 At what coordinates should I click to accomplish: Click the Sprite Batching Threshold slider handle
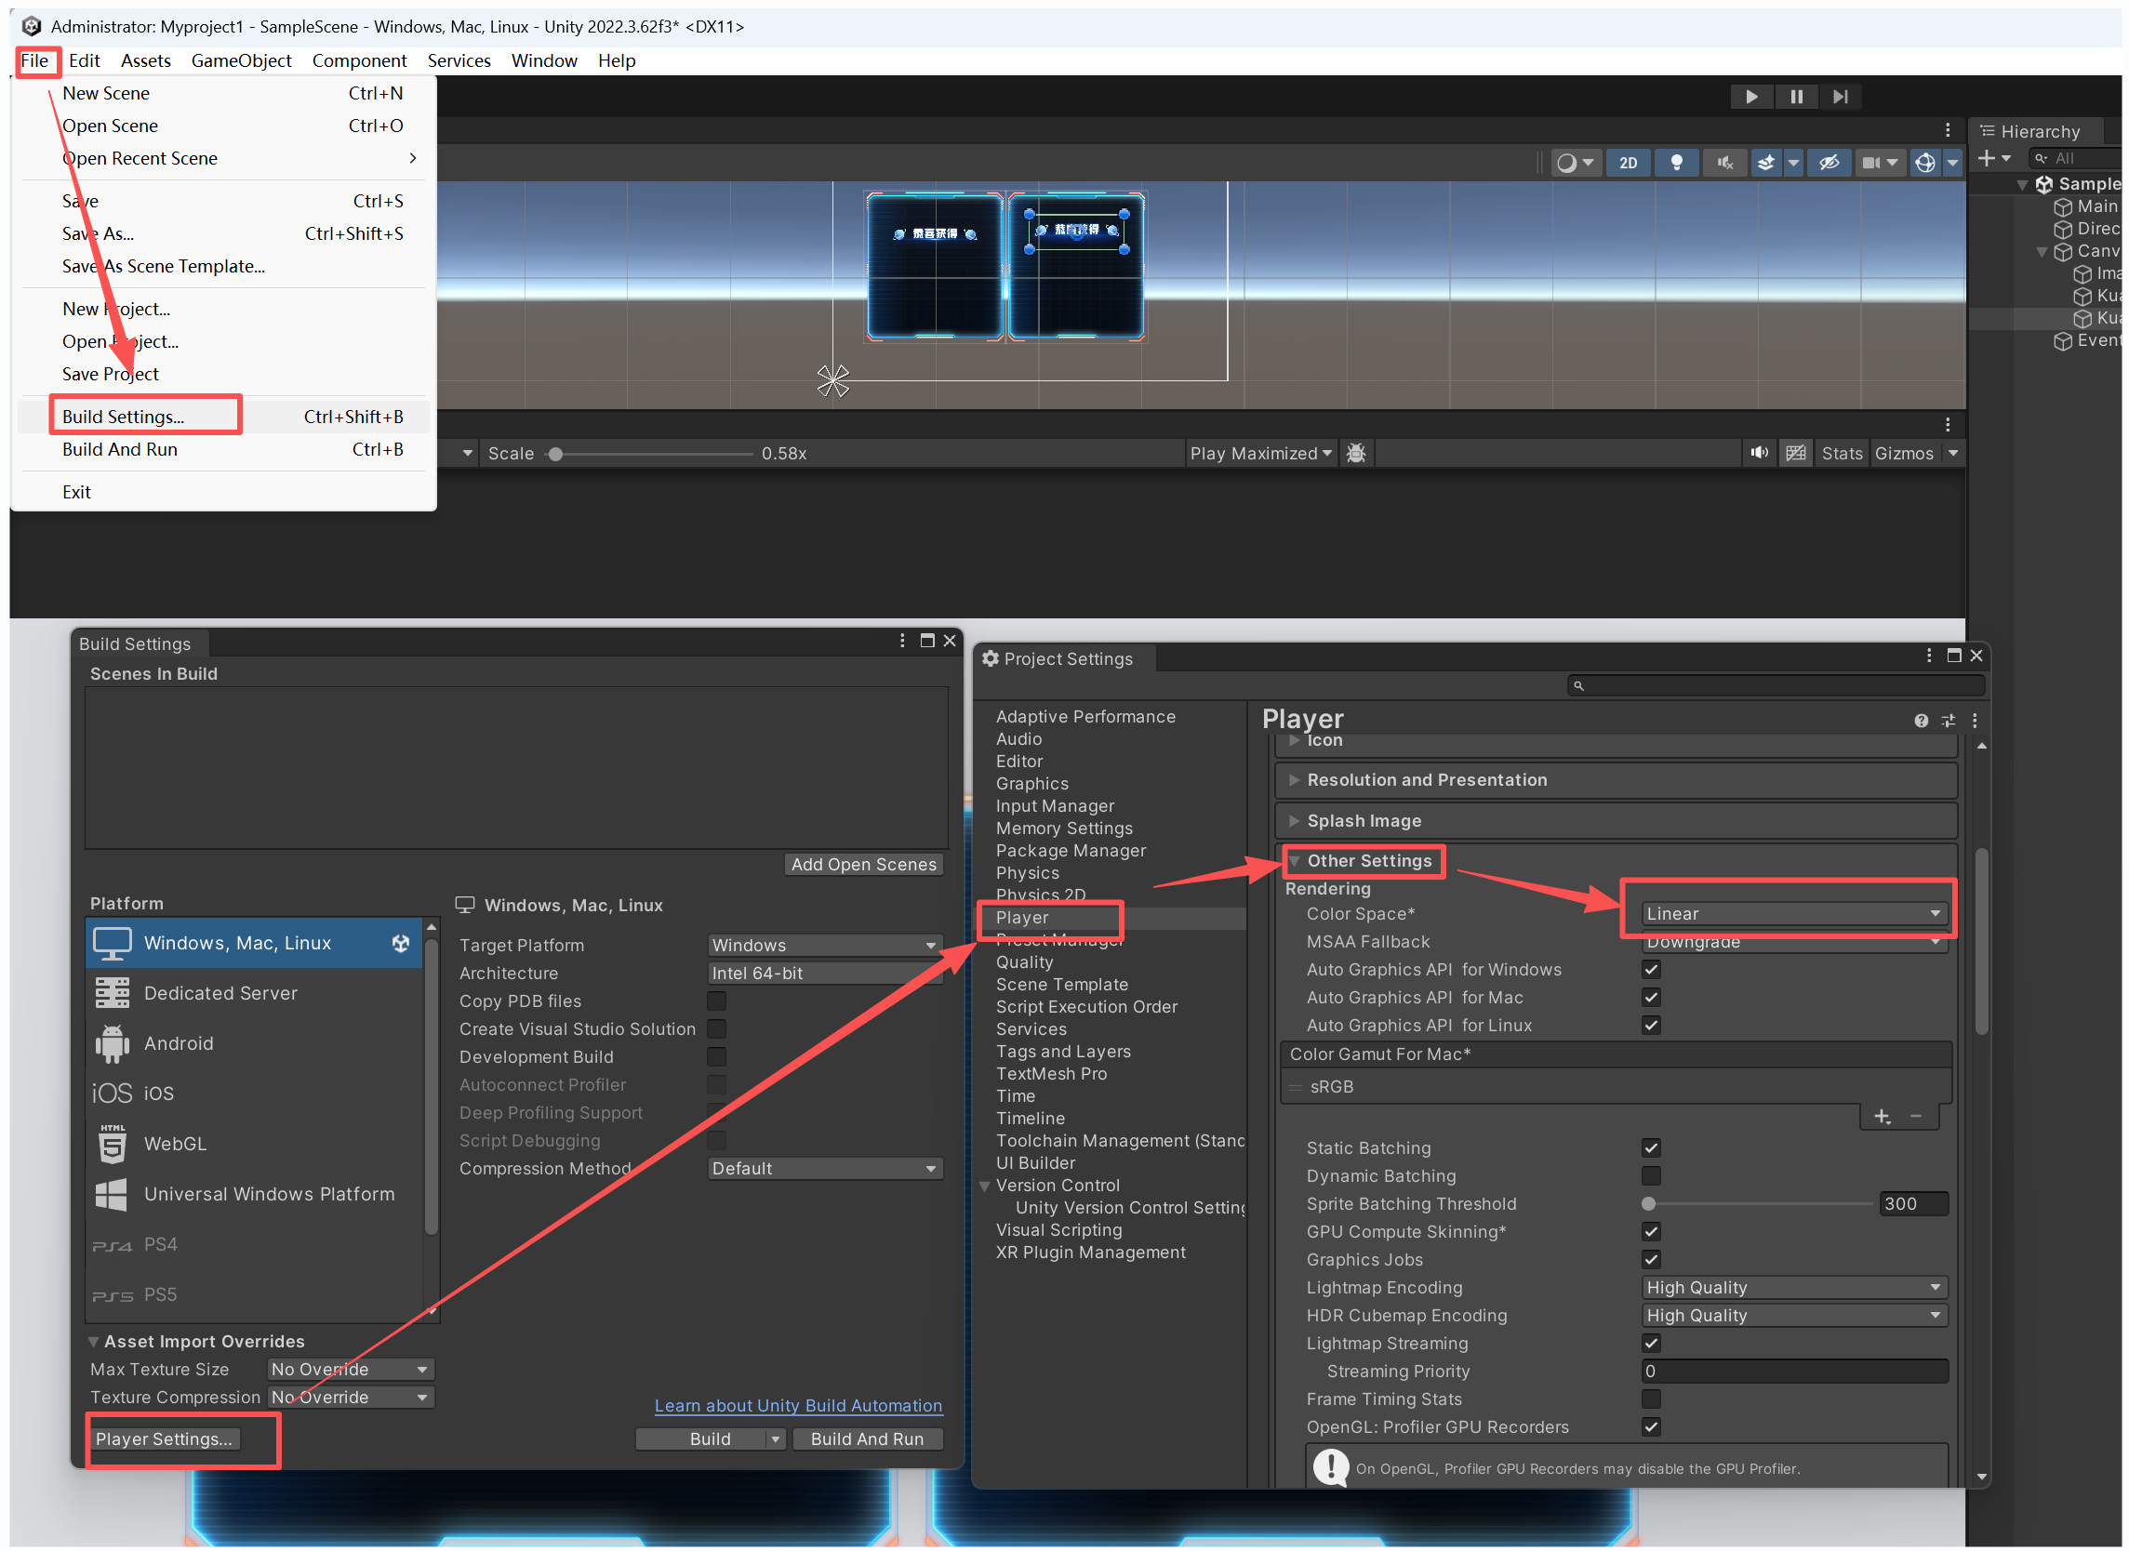(1648, 1203)
